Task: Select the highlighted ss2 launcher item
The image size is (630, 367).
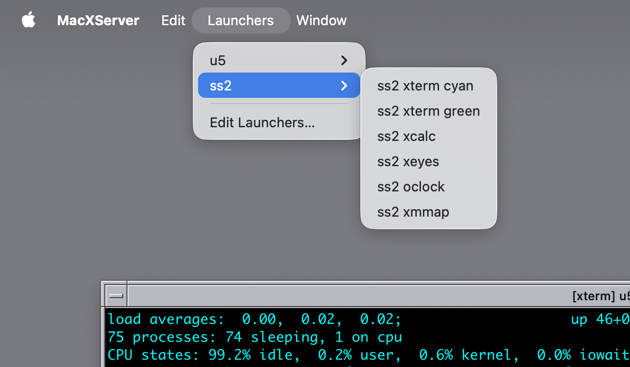Action: click(x=279, y=85)
